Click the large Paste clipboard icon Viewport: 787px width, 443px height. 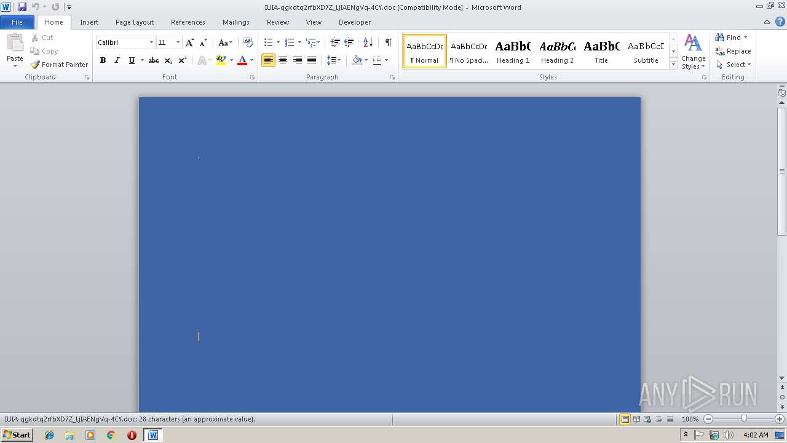15,44
